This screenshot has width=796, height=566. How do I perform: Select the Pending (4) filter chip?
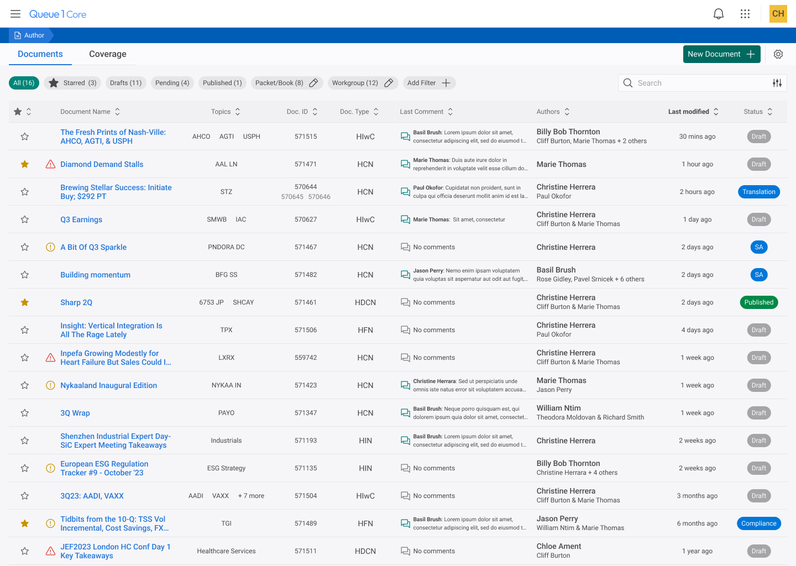coord(172,83)
